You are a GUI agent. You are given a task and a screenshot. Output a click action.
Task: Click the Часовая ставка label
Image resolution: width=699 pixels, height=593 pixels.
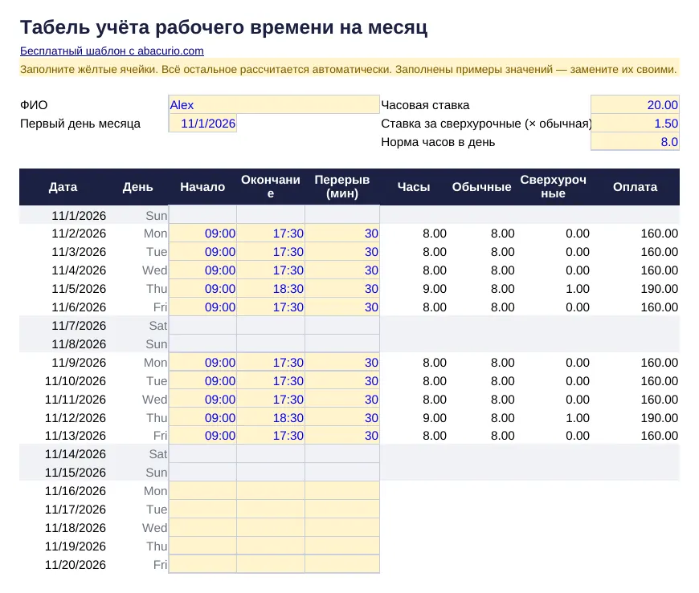[425, 105]
